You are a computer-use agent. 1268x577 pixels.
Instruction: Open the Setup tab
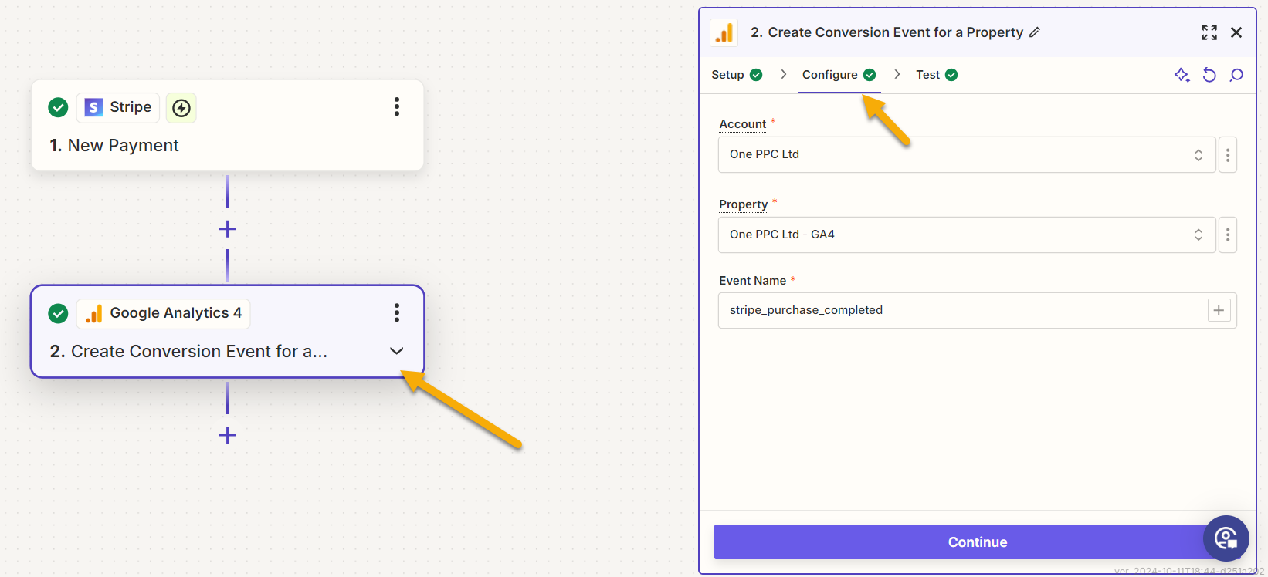coord(737,75)
